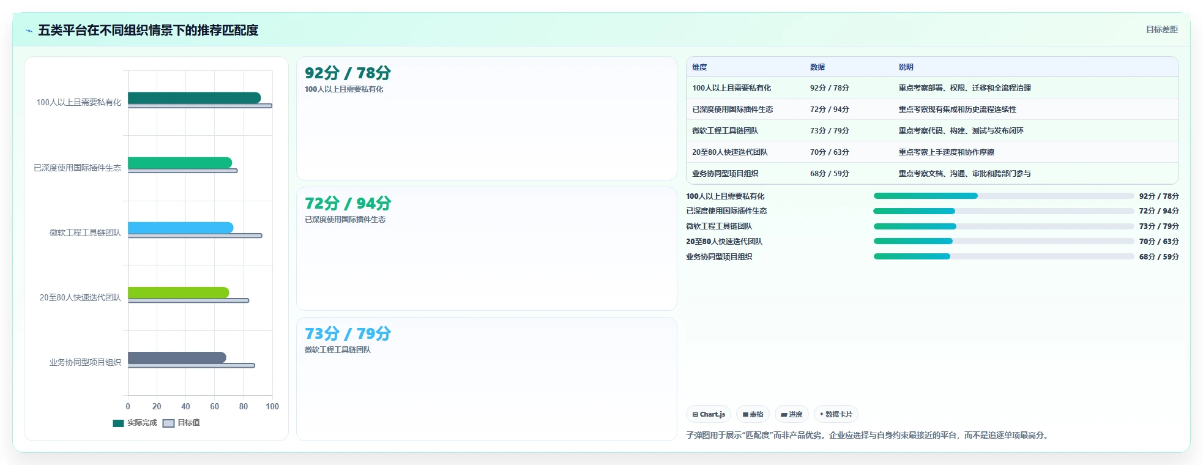This screenshot has width=1203, height=465.
Task: Click table value 72分 / 94分
Action: point(829,110)
